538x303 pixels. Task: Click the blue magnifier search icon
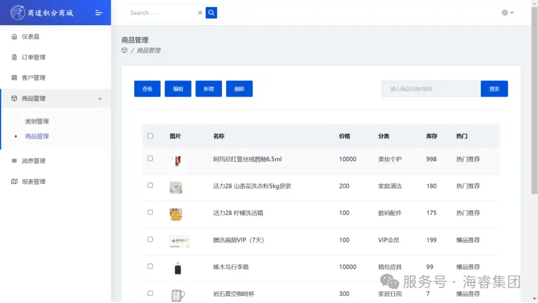(211, 12)
